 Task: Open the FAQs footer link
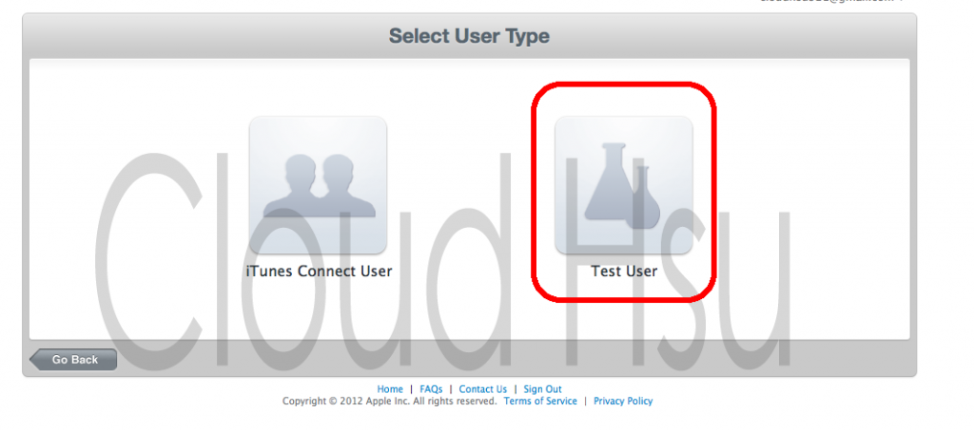(x=431, y=389)
